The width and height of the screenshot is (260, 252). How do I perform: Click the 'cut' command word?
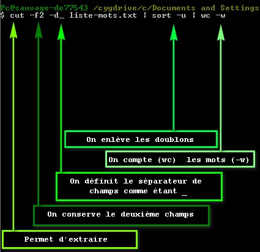[x=17, y=15]
